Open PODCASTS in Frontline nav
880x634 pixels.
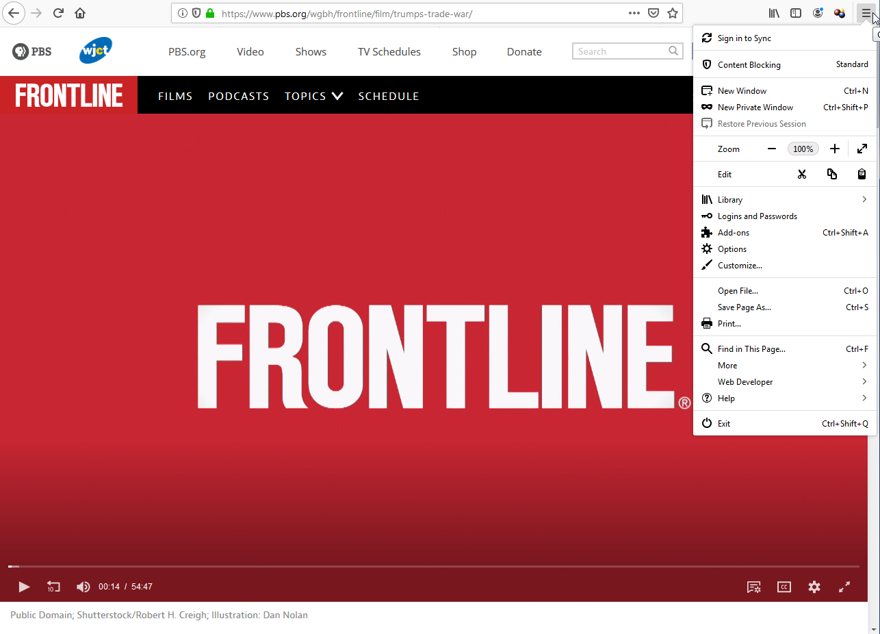point(239,96)
